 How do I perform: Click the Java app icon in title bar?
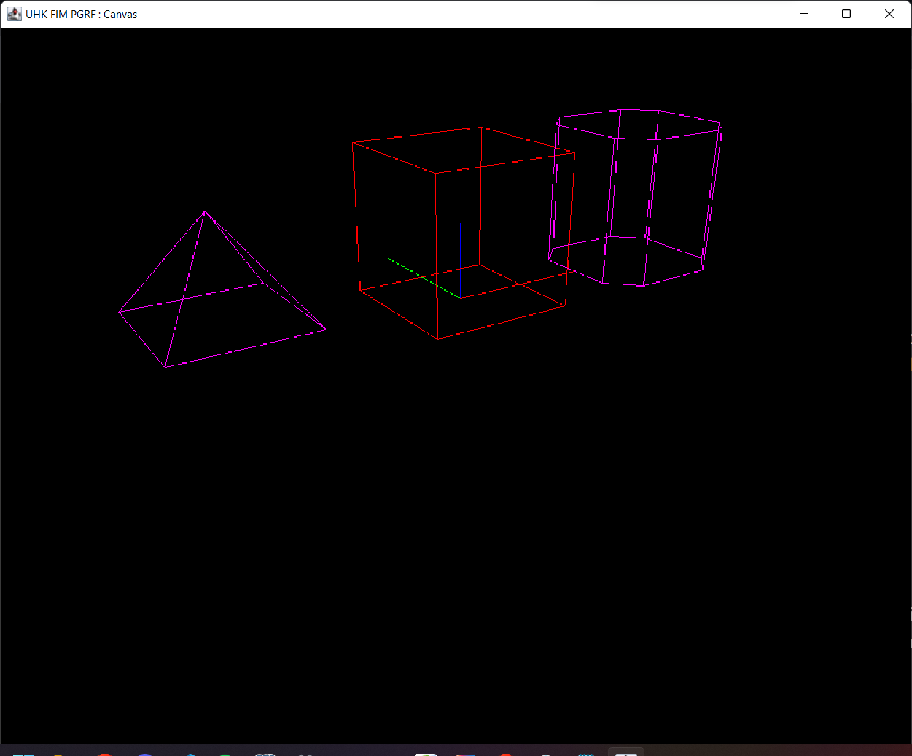15,14
